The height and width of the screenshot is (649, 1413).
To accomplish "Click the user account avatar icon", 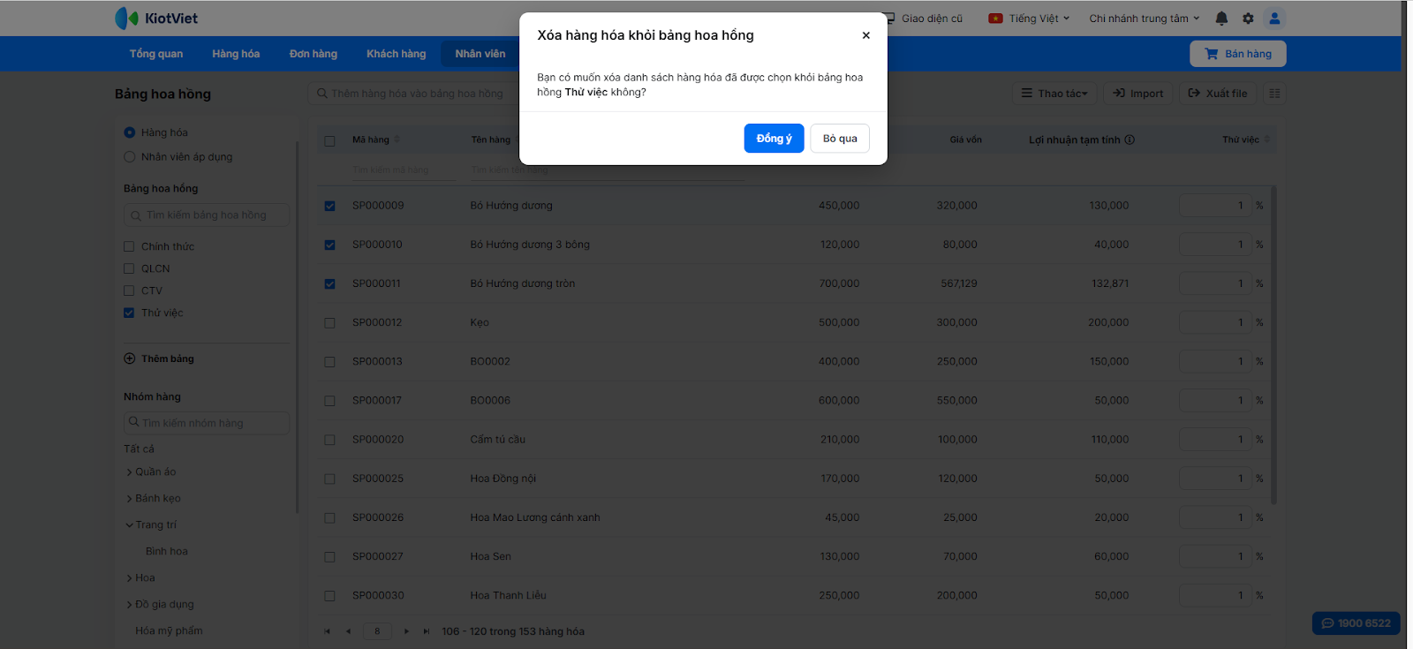I will click(1274, 19).
